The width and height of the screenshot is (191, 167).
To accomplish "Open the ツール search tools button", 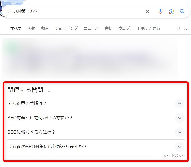I will click(182, 28).
